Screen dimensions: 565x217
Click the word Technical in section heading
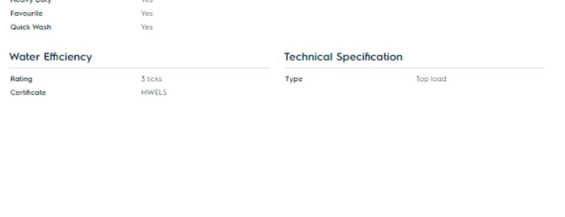click(308, 57)
